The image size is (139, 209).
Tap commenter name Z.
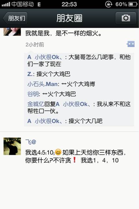point(30,74)
